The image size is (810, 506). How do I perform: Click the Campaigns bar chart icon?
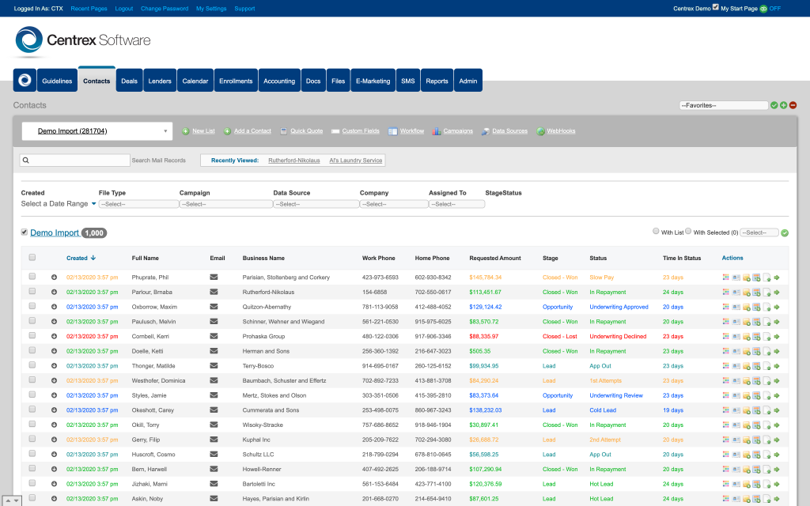(x=437, y=131)
